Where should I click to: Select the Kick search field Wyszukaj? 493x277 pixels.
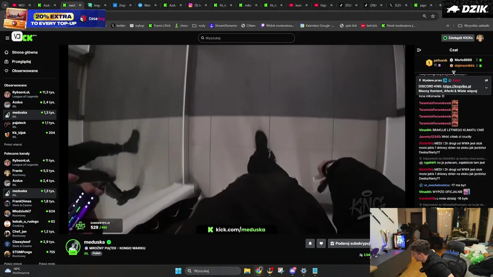[246, 38]
